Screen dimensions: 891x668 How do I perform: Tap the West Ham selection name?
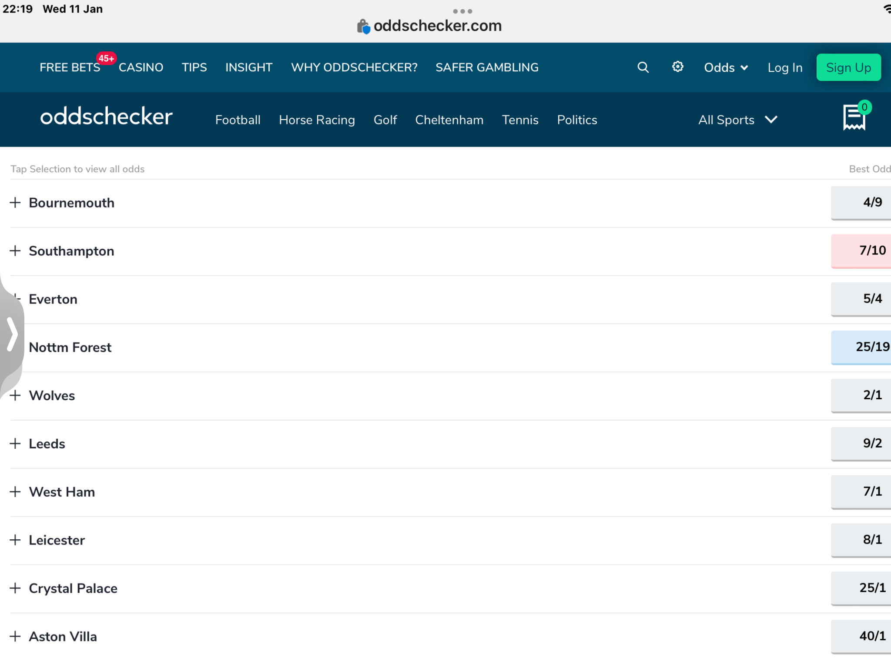[x=62, y=492]
